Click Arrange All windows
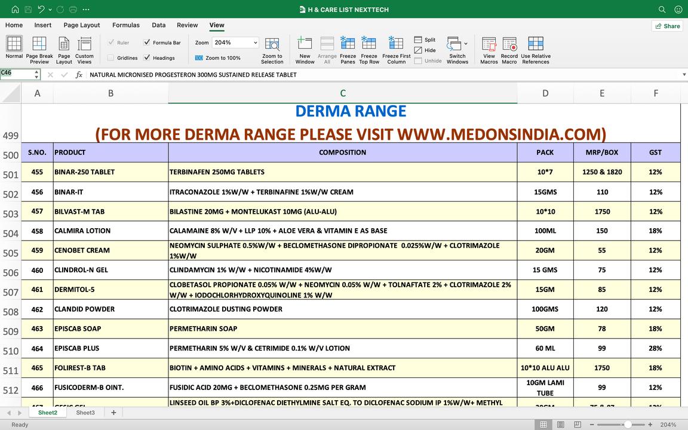The width and height of the screenshot is (688, 430). click(327, 50)
